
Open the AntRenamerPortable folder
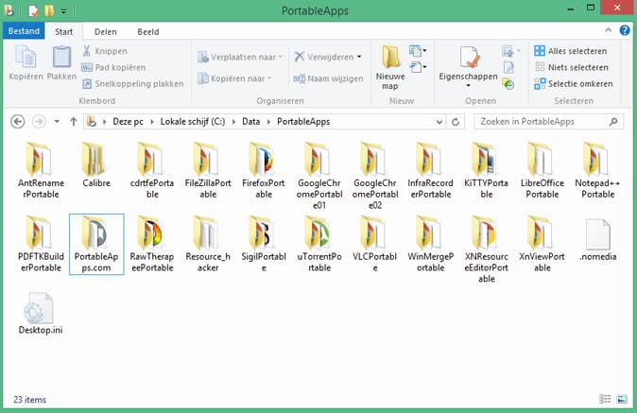point(41,170)
